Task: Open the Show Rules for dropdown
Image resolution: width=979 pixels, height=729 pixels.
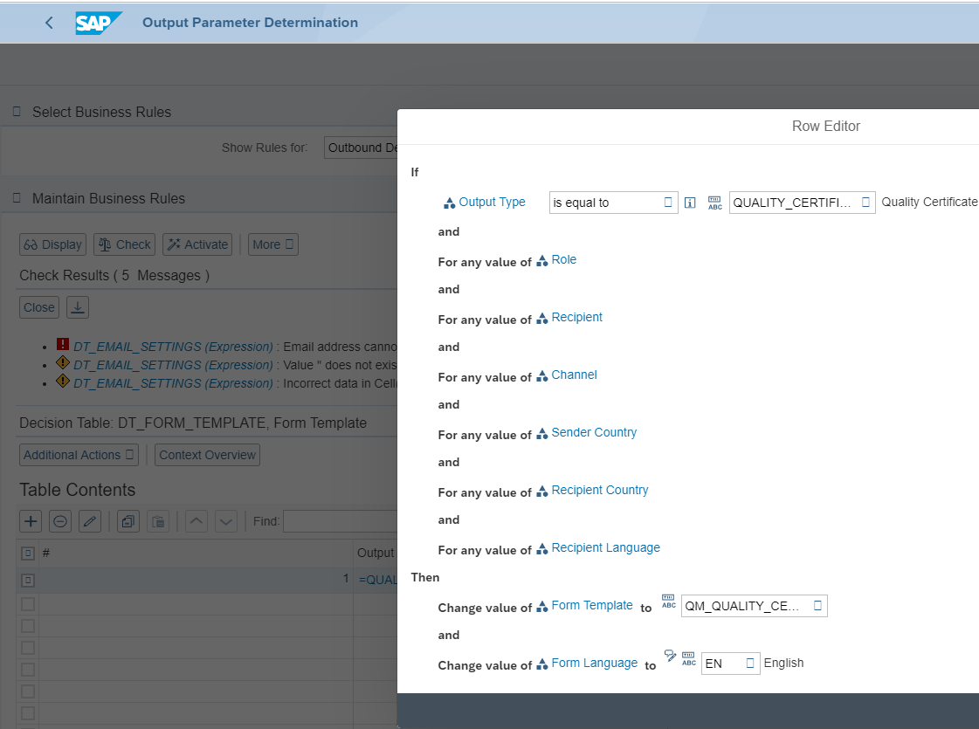Action: coord(361,148)
